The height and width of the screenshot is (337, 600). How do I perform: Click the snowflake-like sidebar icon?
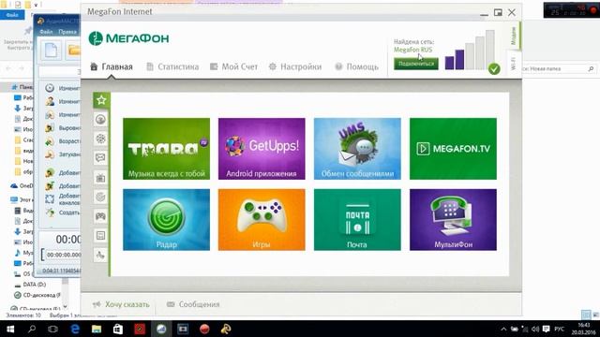(x=100, y=139)
